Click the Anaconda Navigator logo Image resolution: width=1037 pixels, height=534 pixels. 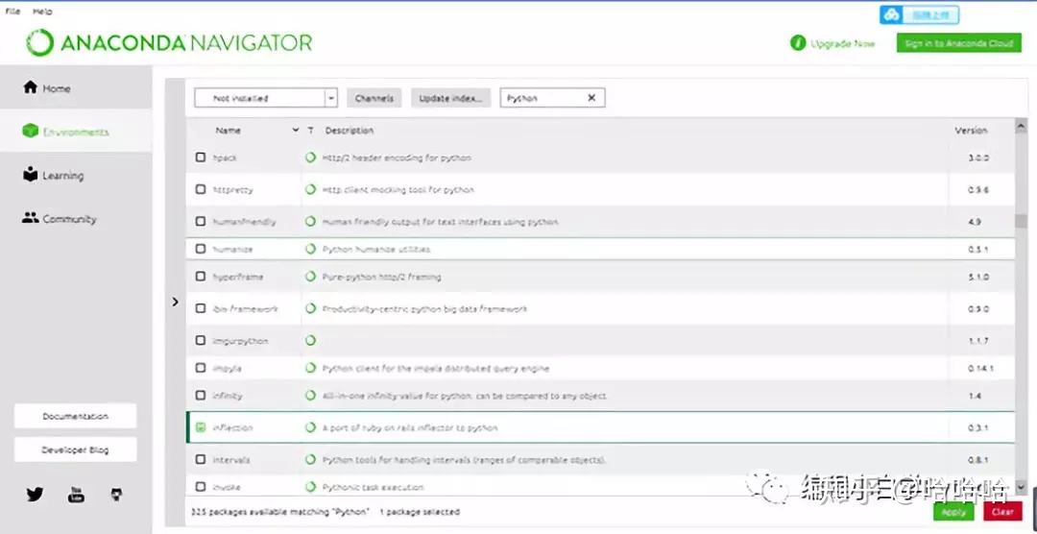(x=169, y=43)
